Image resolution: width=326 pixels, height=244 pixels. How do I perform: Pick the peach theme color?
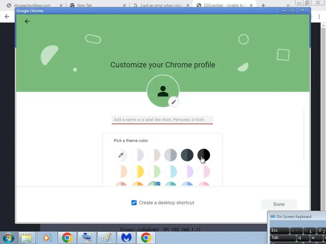[x=121, y=172]
